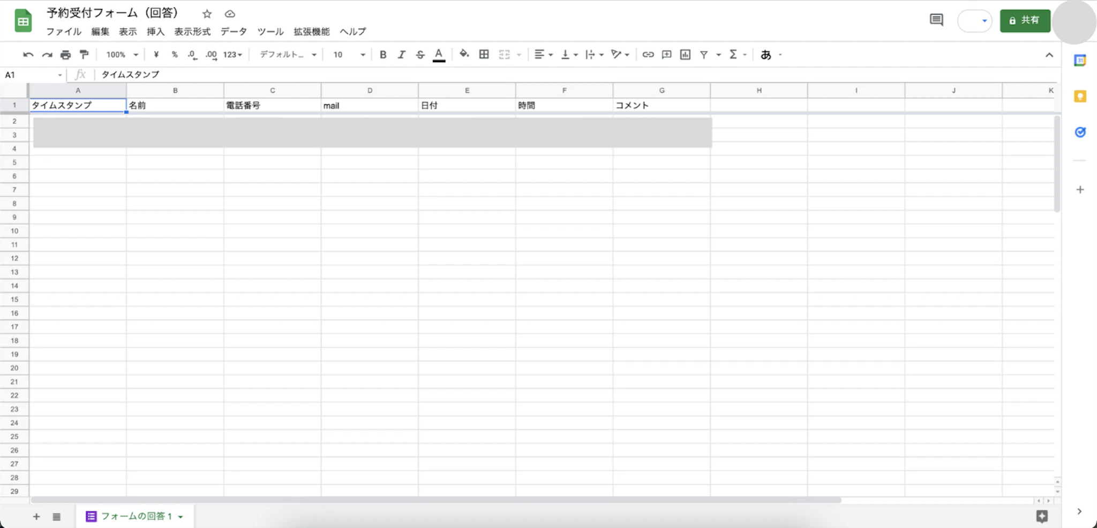Insert a comment using the comment icon

coord(666,54)
